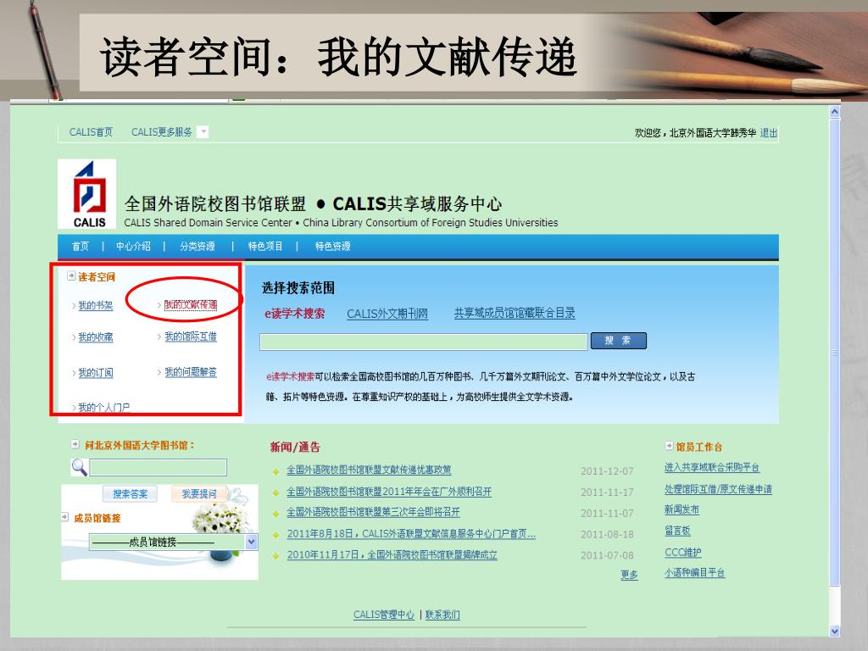The height and width of the screenshot is (651, 868).
Task: Click the scrollbar up arrow
Action: (835, 112)
